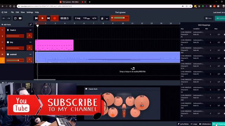Skip forward to the end
Screen dimensions: 225x126
click(x=49, y=18)
